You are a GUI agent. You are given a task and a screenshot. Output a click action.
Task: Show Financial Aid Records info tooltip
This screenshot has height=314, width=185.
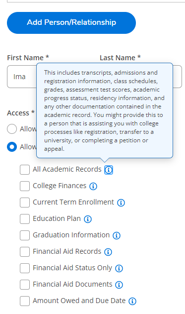point(108,252)
